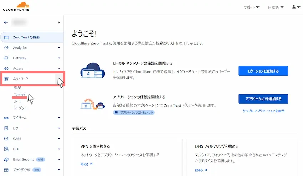
Task: Open サンプル アプリケーションを表示 link
Action: pos(263,111)
